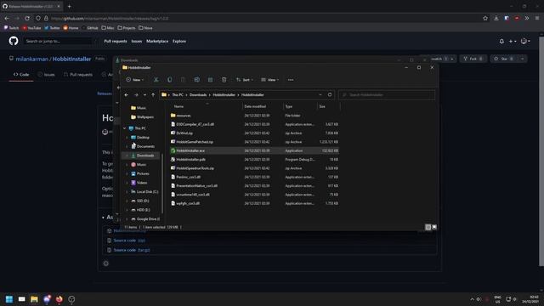The width and height of the screenshot is (544, 306).
Task: Open File Explorer from the taskbar
Action: tap(34, 299)
